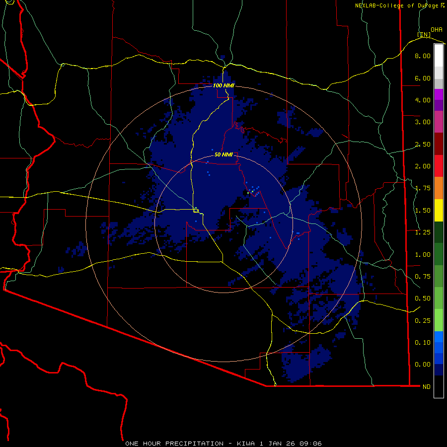
Task: Click the '6.00' legend value
Action: pos(423,78)
